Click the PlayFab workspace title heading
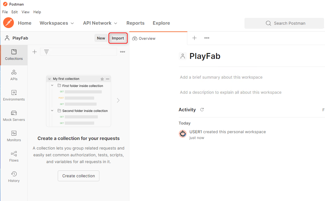Image resolution: width=325 pixels, height=201 pixels. pos(205,56)
